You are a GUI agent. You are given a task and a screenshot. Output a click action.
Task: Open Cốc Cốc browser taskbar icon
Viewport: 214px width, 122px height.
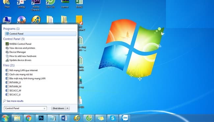coord(89,118)
